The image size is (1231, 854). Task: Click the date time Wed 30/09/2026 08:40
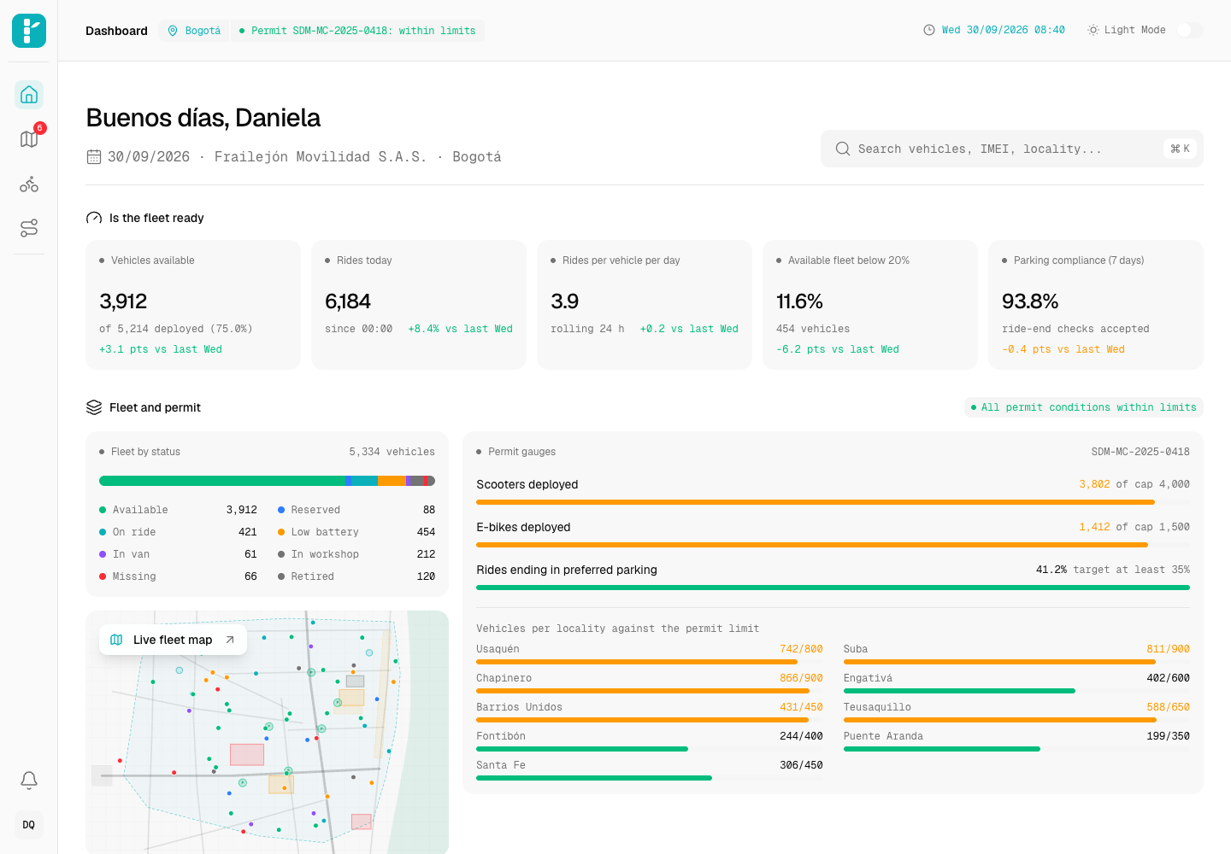[x=1004, y=30]
